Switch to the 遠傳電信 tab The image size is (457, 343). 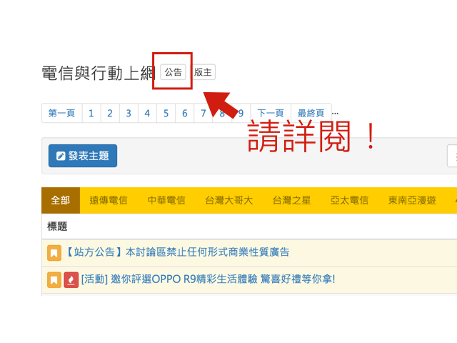(x=109, y=200)
